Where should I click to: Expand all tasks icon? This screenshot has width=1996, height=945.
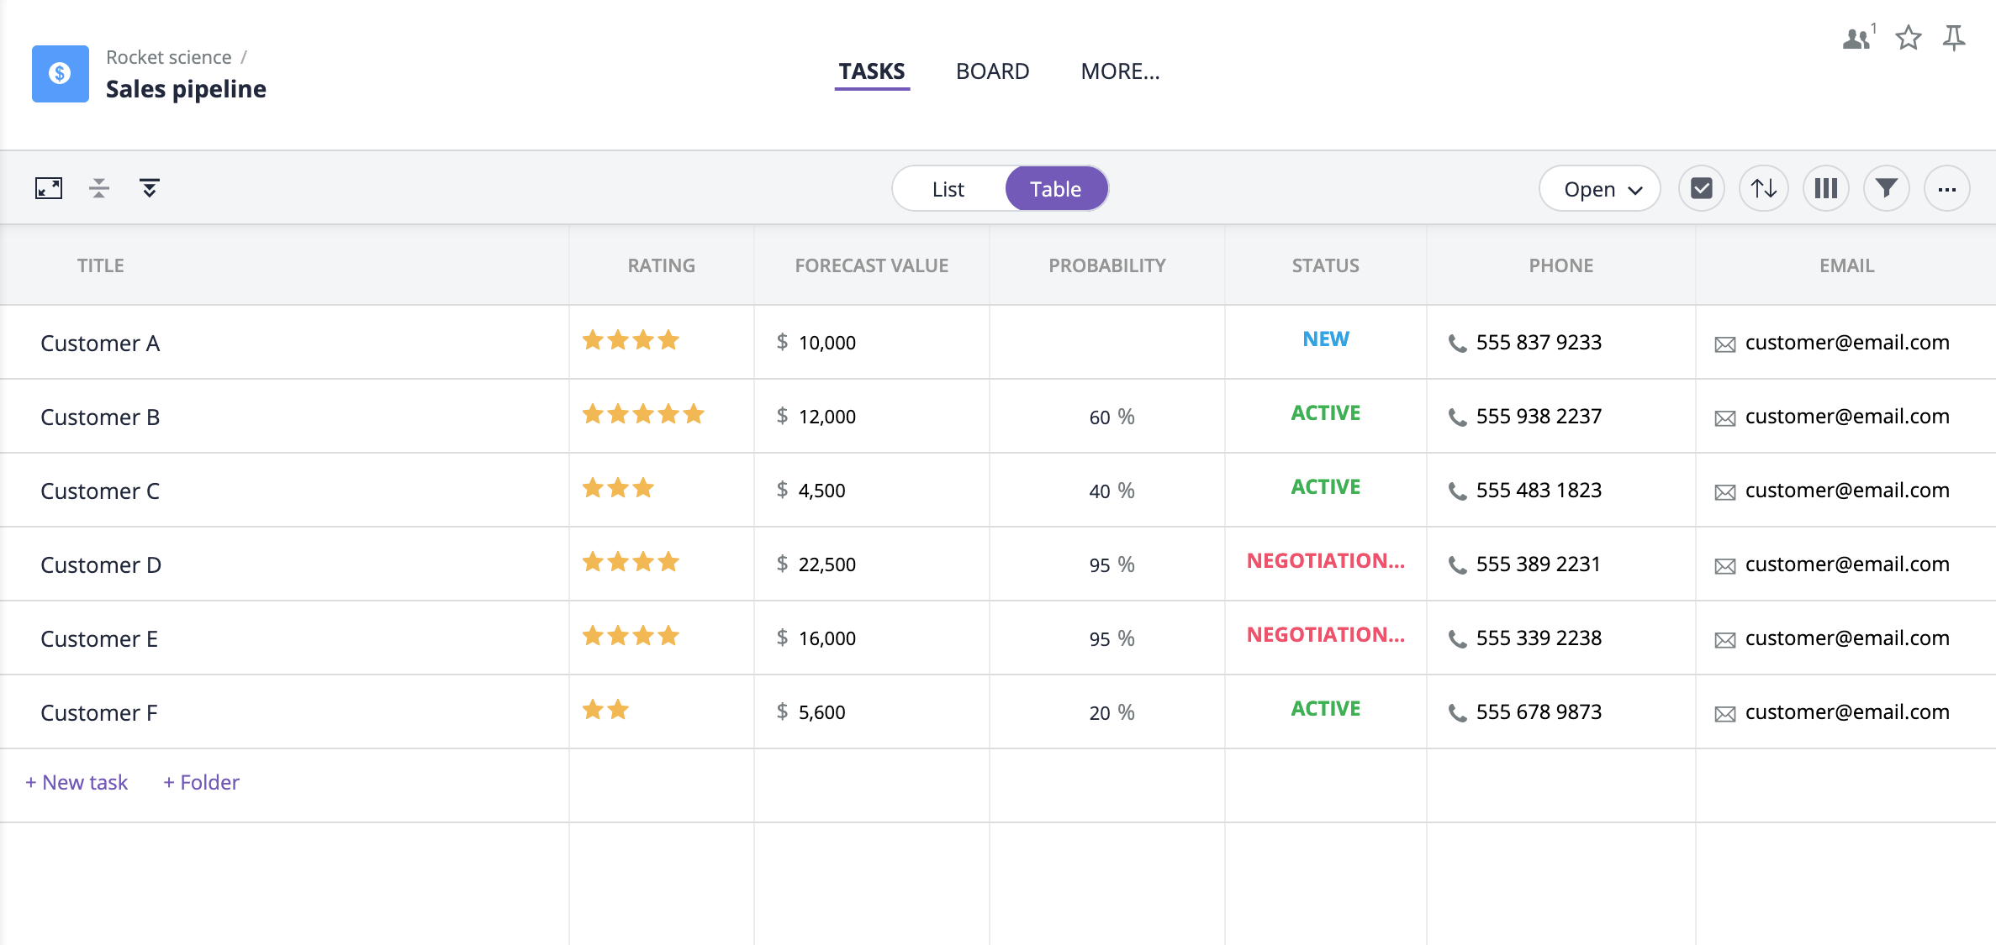(150, 188)
